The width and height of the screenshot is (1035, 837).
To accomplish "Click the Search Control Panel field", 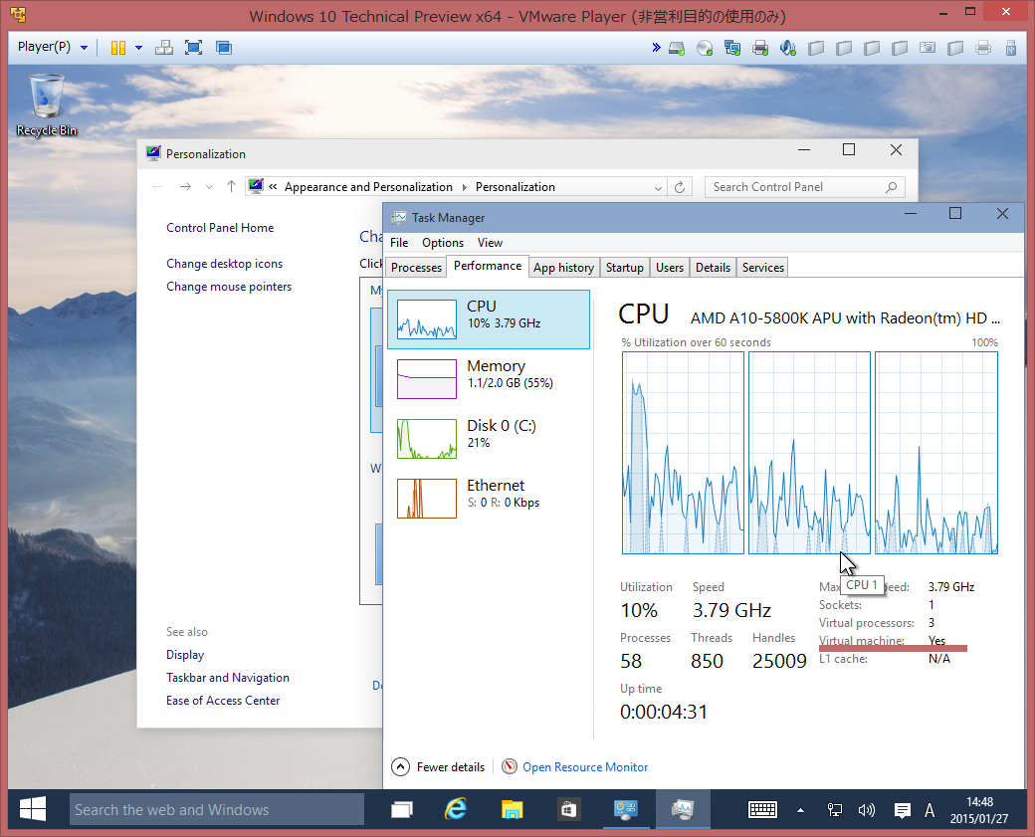I will point(804,187).
